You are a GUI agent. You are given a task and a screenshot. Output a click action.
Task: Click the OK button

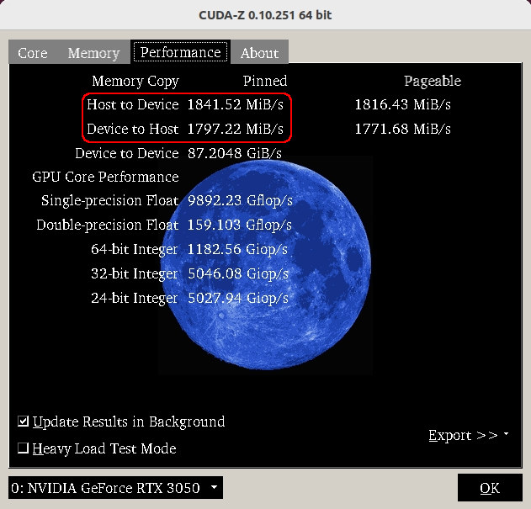point(490,488)
